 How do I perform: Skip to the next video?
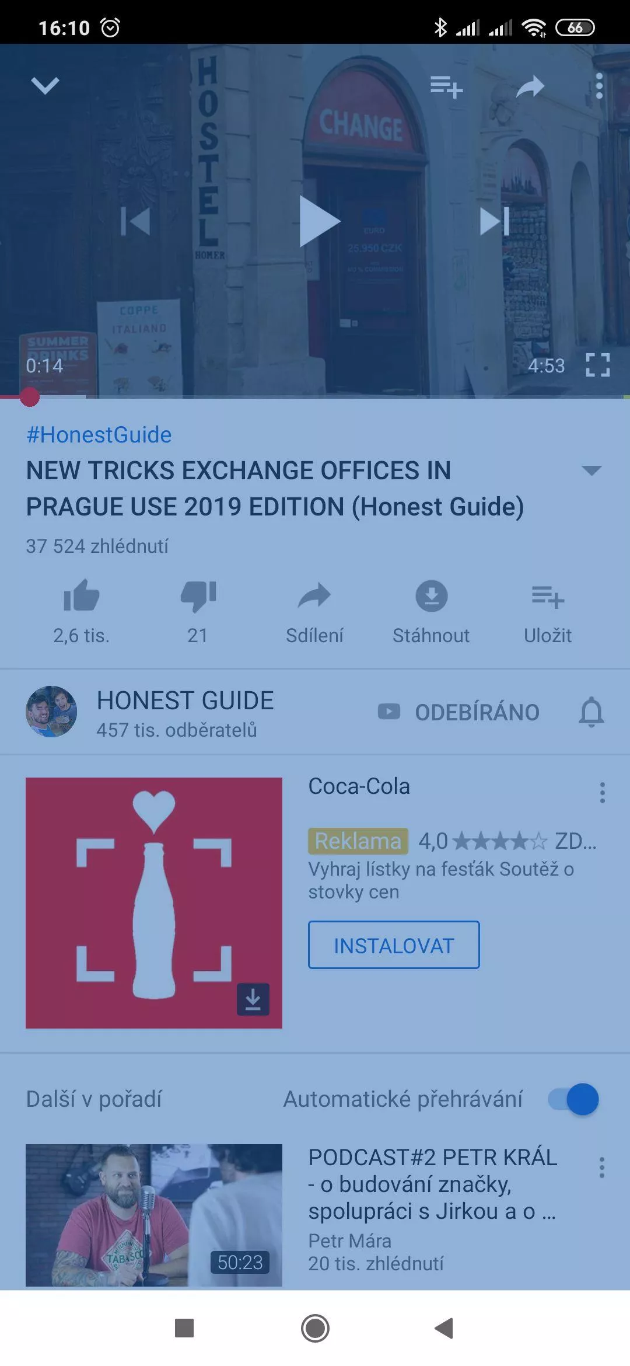click(495, 221)
